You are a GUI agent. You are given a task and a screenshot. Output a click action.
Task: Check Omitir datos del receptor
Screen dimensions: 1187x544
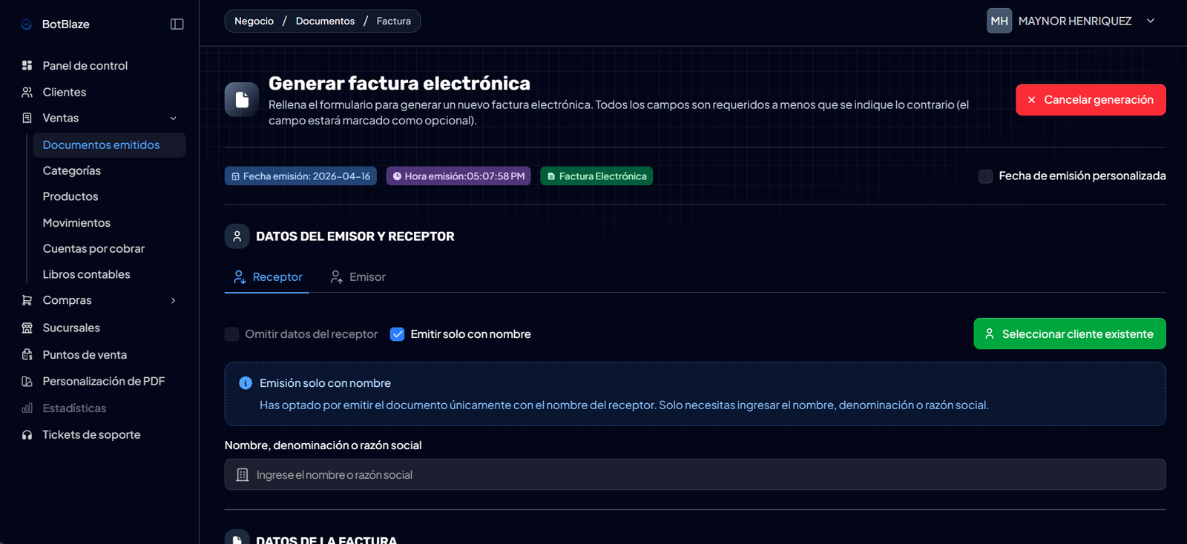click(231, 334)
